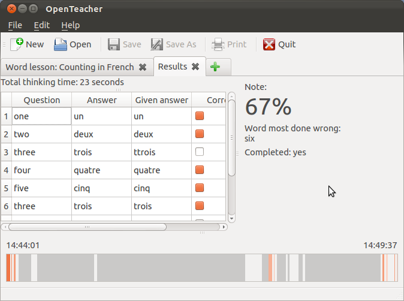Viewport: 404px width, 301px height.
Task: Open the Edit menu
Action: click(x=41, y=25)
